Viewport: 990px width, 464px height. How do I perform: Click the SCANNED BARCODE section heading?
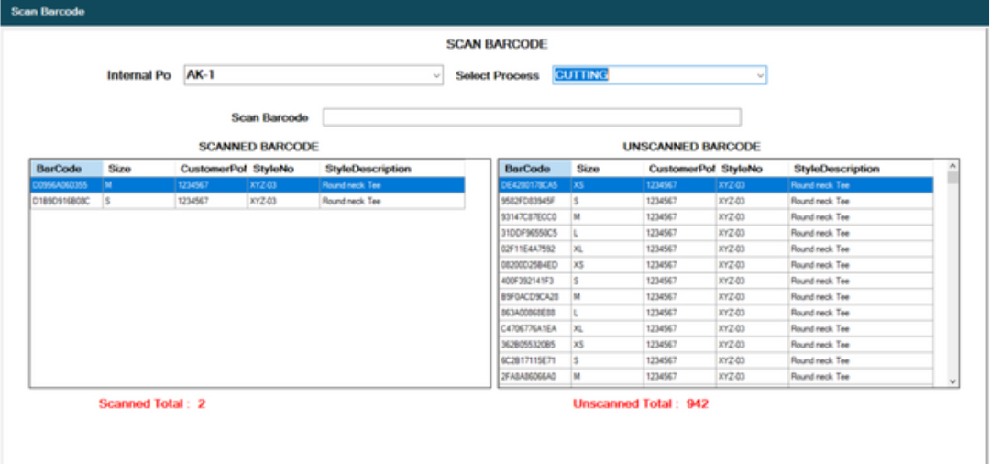[258, 147]
